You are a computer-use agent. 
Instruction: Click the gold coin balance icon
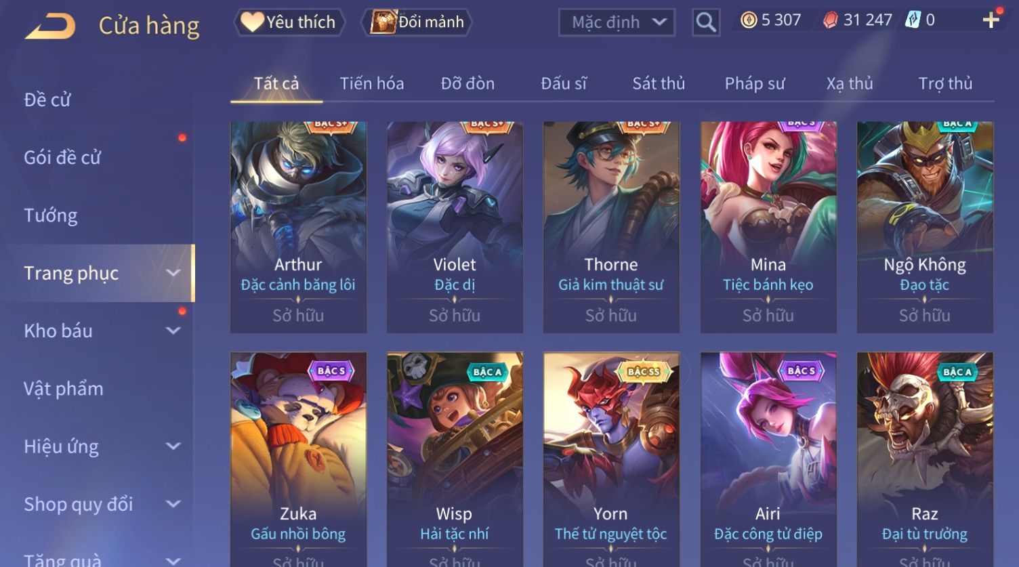click(748, 20)
